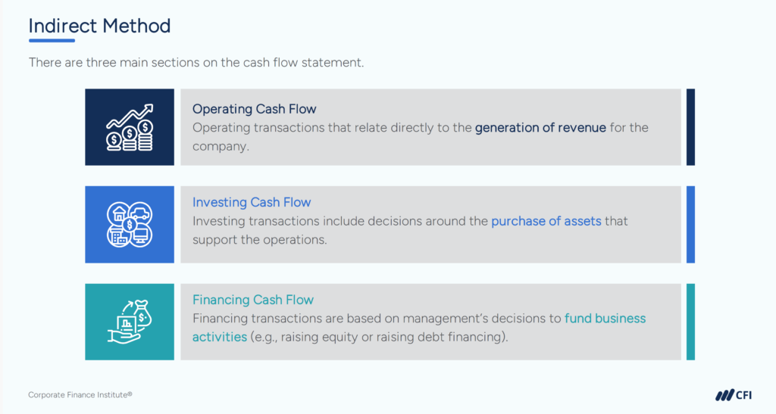Click the Corporate Finance Institute footer text
This screenshot has width=776, height=414.
point(80,395)
